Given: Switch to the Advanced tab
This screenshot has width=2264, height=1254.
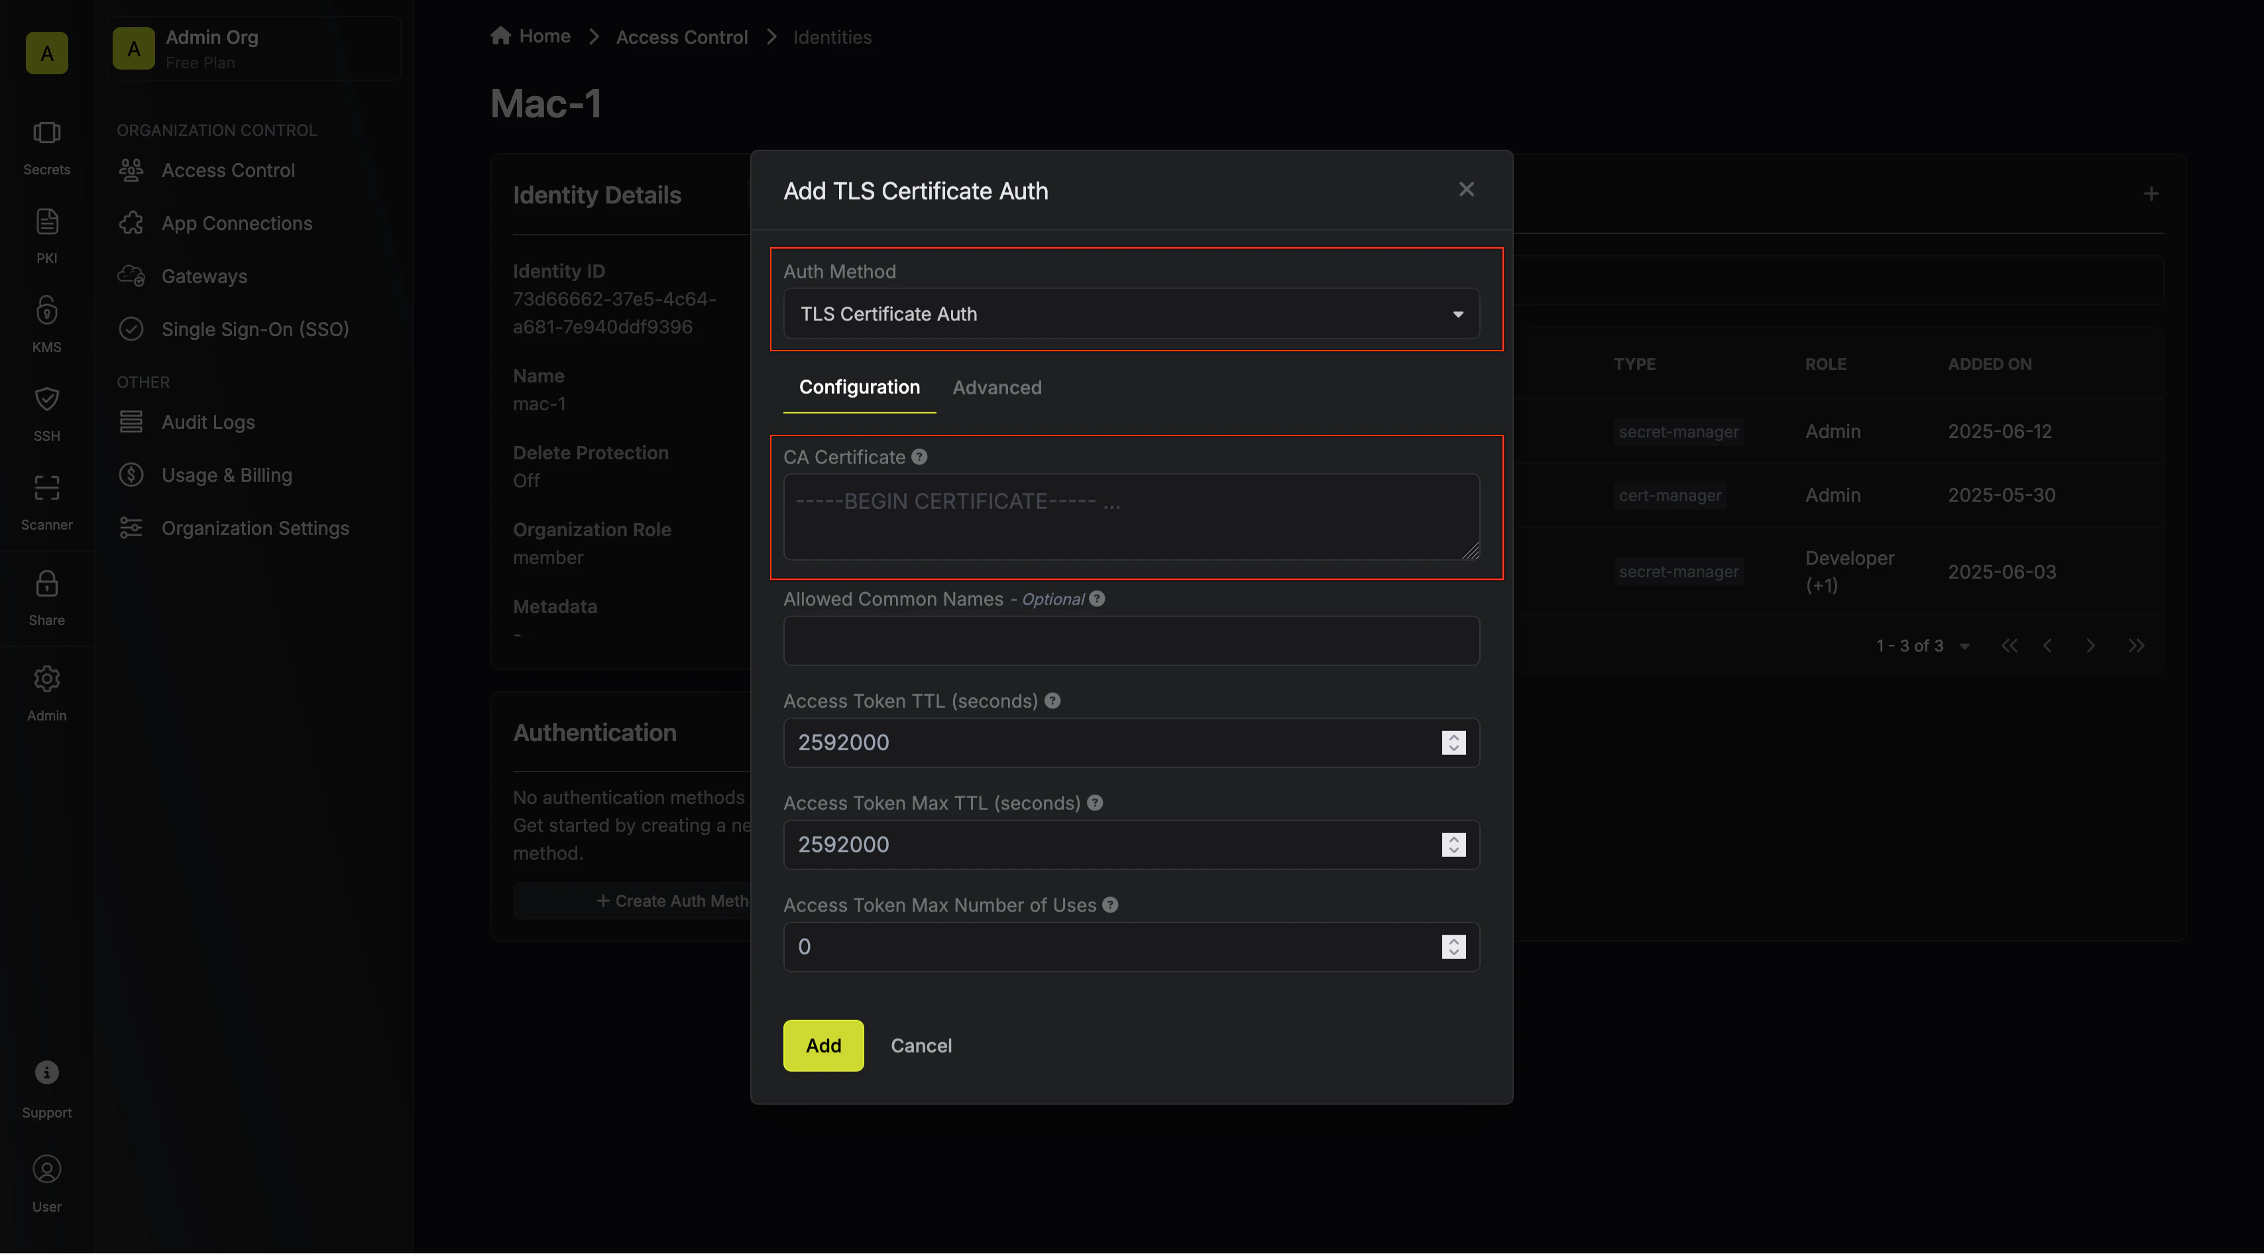Looking at the screenshot, I should [997, 388].
